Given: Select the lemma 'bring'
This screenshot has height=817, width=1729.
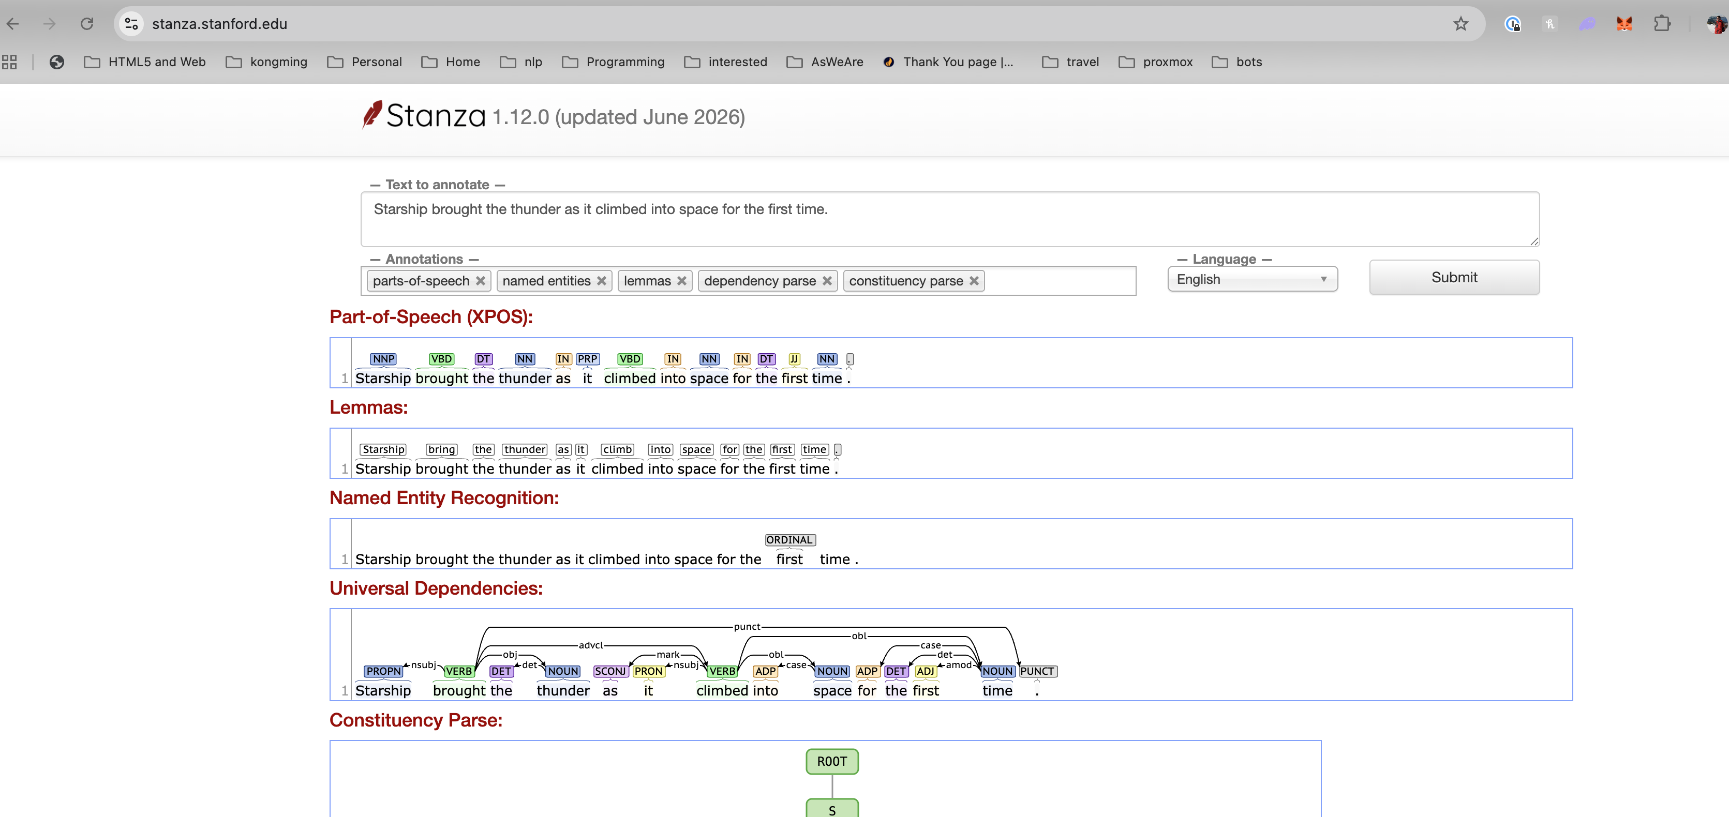Looking at the screenshot, I should (442, 449).
